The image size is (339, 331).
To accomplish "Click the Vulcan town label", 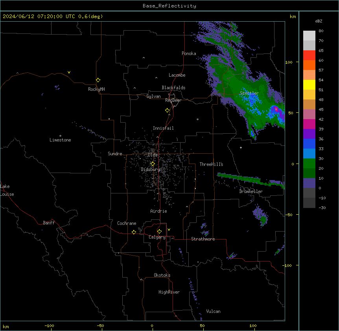I will click(x=214, y=311).
